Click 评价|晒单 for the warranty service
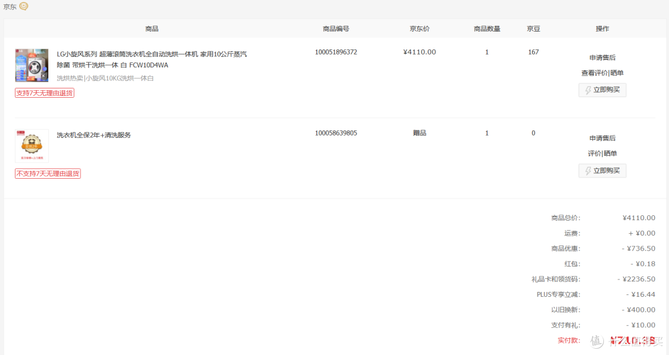 pyautogui.click(x=603, y=153)
